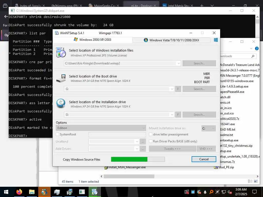
Task: Click the installation CD icon in WinNTSetup
Action: coord(61,52)
